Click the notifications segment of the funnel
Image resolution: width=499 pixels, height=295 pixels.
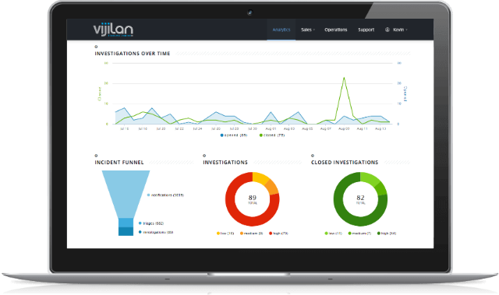point(126,194)
